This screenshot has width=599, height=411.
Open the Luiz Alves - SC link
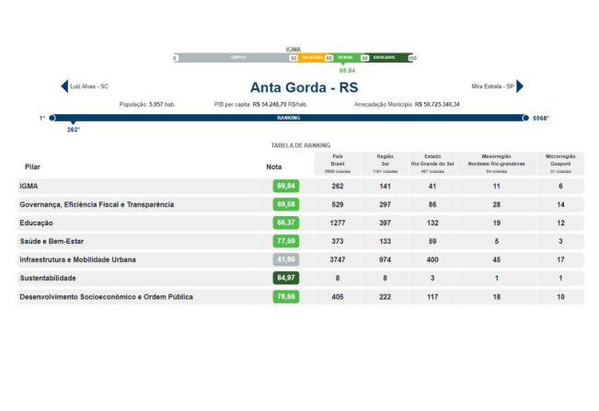coord(89,86)
